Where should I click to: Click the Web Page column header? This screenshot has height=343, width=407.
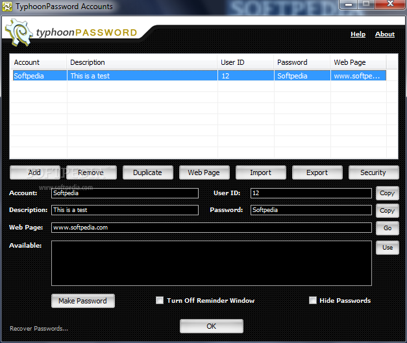pos(358,62)
